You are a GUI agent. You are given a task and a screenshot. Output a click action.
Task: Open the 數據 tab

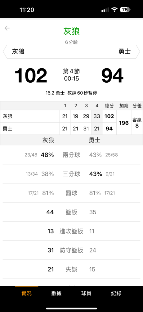click(56, 293)
